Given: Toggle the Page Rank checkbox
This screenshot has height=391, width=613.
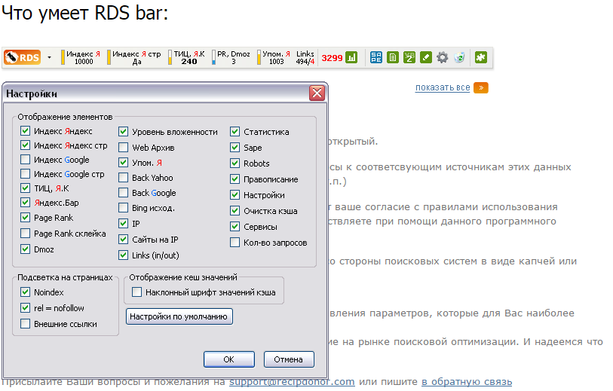Looking at the screenshot, I should pyautogui.click(x=25, y=218).
